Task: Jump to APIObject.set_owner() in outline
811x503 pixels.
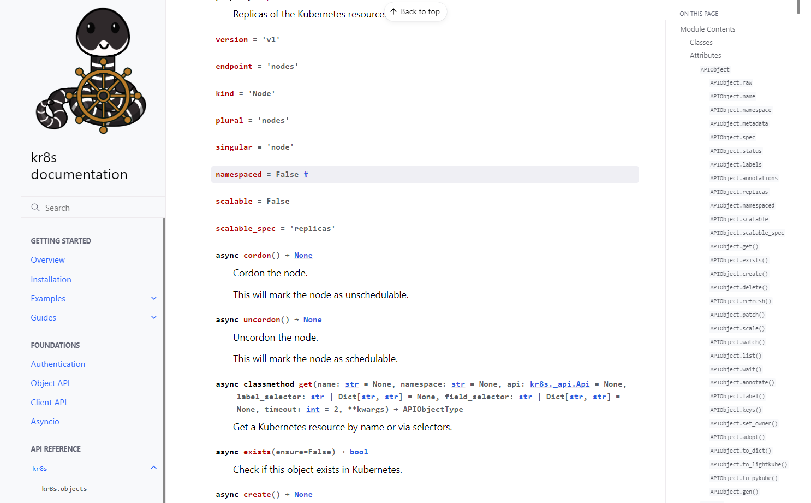Action: pyautogui.click(x=744, y=424)
